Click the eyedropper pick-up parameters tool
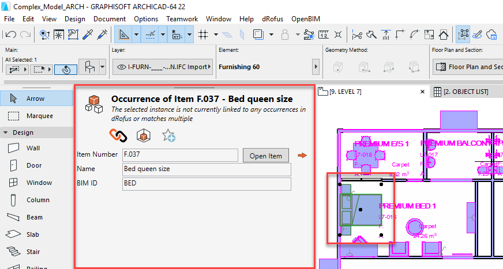Viewport: 503px width, 269px height. coord(88,35)
